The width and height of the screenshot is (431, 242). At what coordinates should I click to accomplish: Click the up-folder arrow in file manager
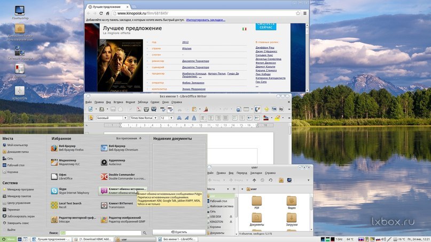pyautogui.click(x=255, y=180)
